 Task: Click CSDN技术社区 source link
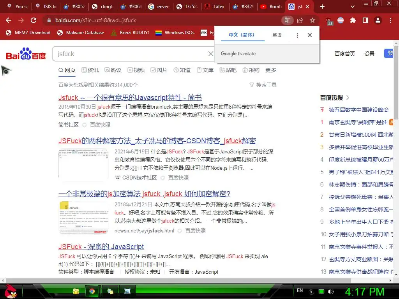(139, 178)
